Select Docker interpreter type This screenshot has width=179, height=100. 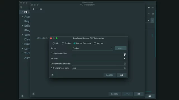coord(66,43)
